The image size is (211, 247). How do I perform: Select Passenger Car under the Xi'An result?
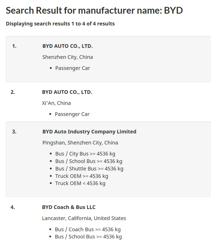72,114
